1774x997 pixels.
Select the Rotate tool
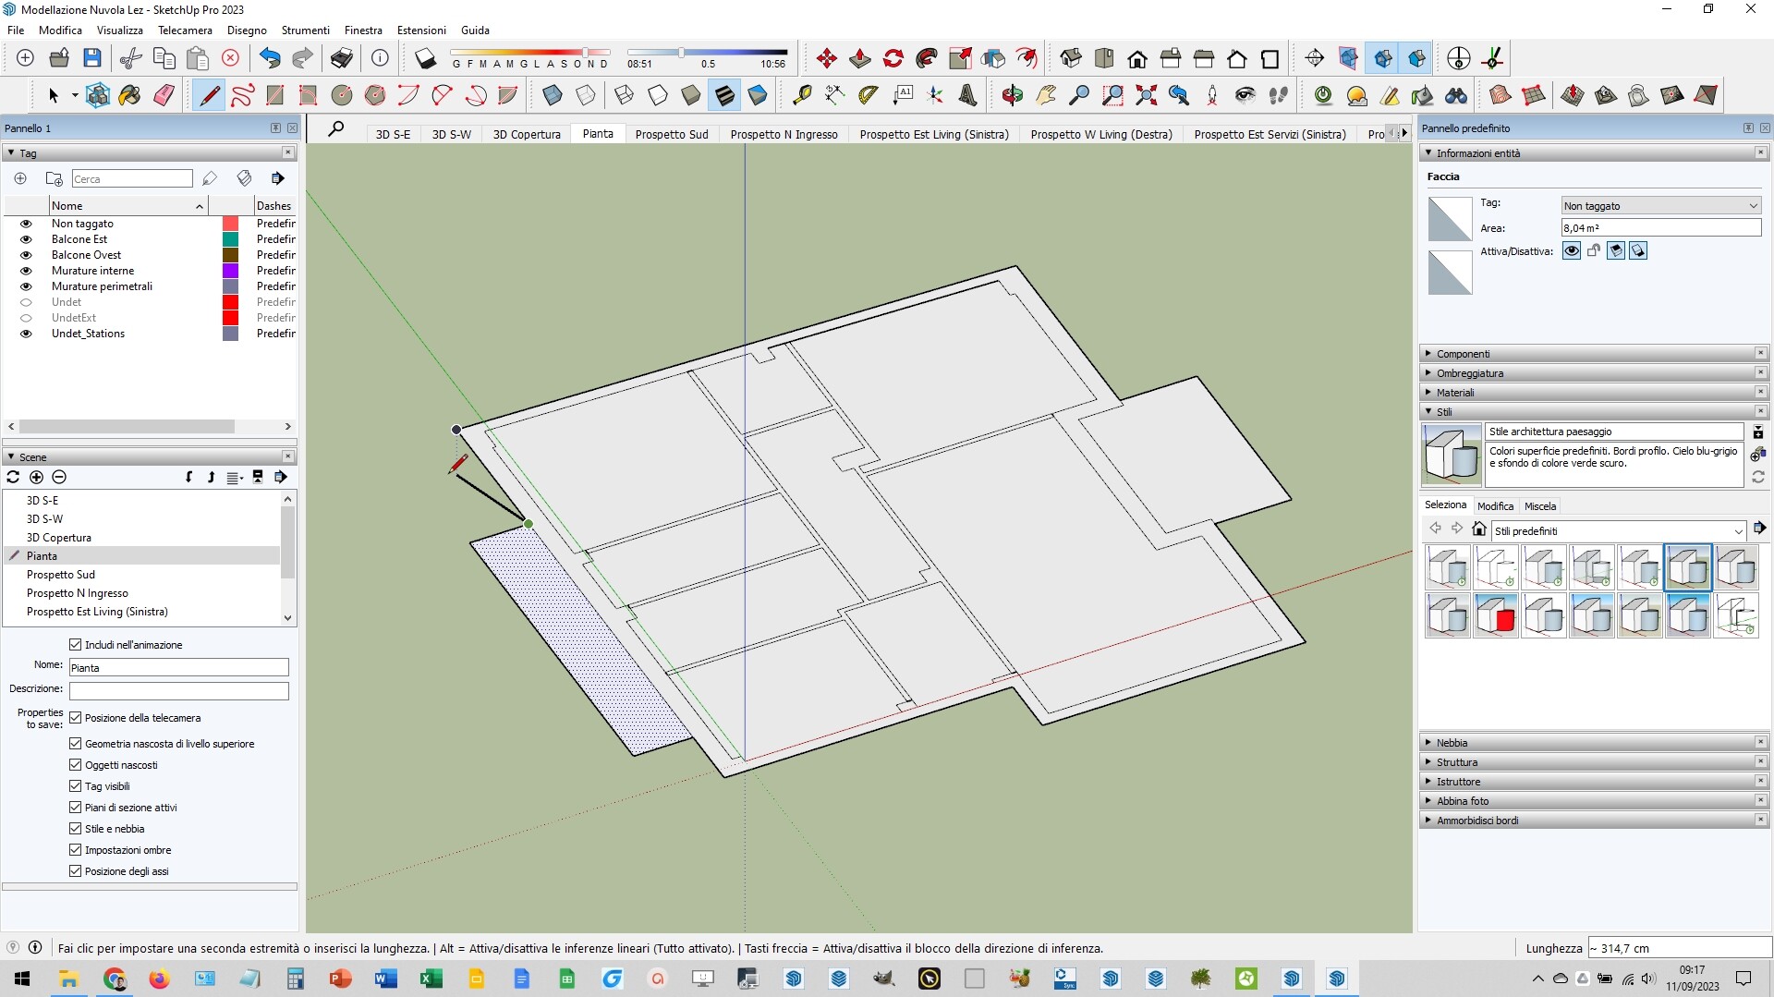coord(893,59)
